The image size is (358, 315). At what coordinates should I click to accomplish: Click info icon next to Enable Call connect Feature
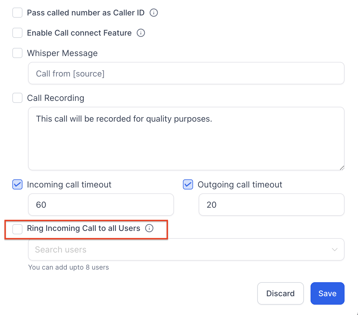(x=141, y=33)
